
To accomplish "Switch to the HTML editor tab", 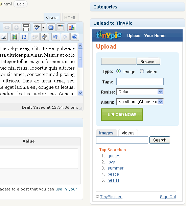I will click(70, 18).
